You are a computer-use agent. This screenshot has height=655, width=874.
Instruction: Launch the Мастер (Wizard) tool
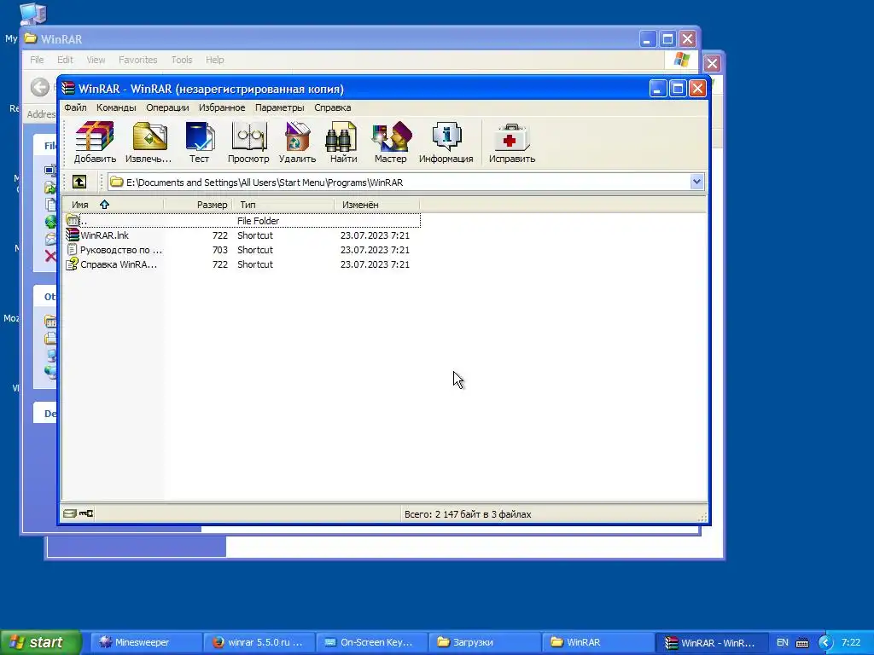tap(391, 142)
